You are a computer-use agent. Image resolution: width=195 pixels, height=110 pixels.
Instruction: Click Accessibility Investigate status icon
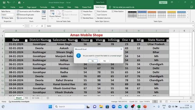[10, 102]
